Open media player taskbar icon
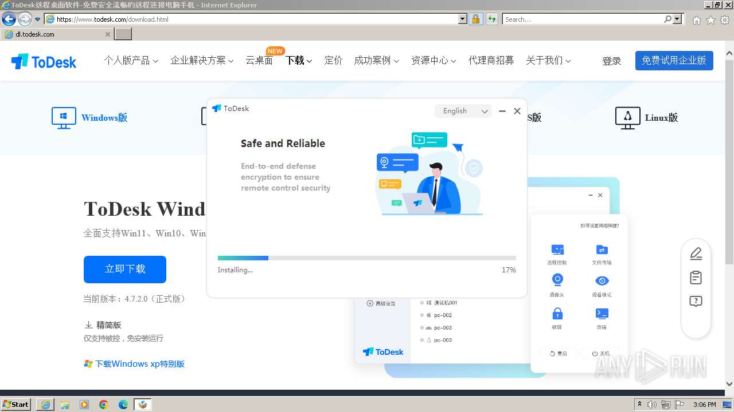 click(84, 405)
